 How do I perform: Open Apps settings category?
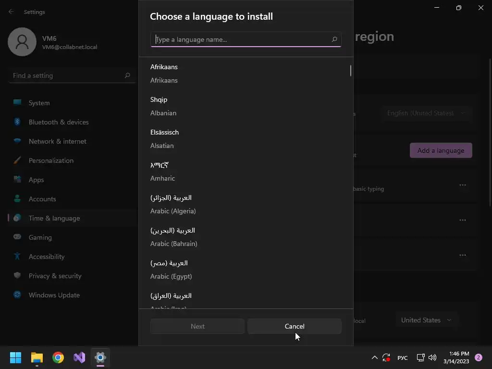click(72, 180)
